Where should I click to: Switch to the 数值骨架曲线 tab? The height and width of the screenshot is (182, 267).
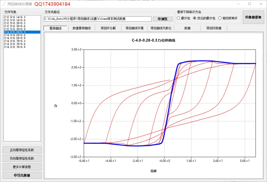point(81,28)
